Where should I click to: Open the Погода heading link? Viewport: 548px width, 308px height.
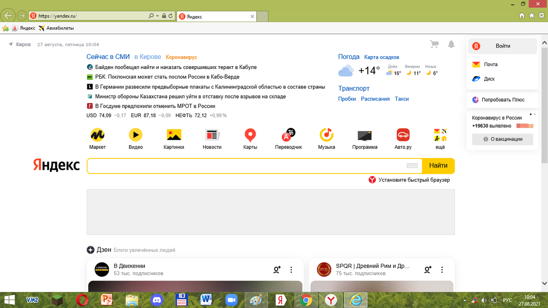click(349, 57)
